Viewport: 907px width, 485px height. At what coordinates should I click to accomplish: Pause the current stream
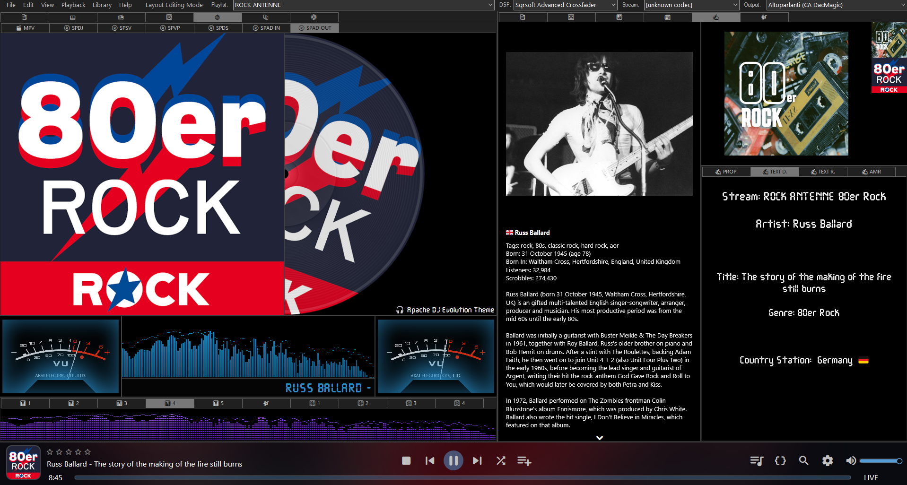point(453,460)
